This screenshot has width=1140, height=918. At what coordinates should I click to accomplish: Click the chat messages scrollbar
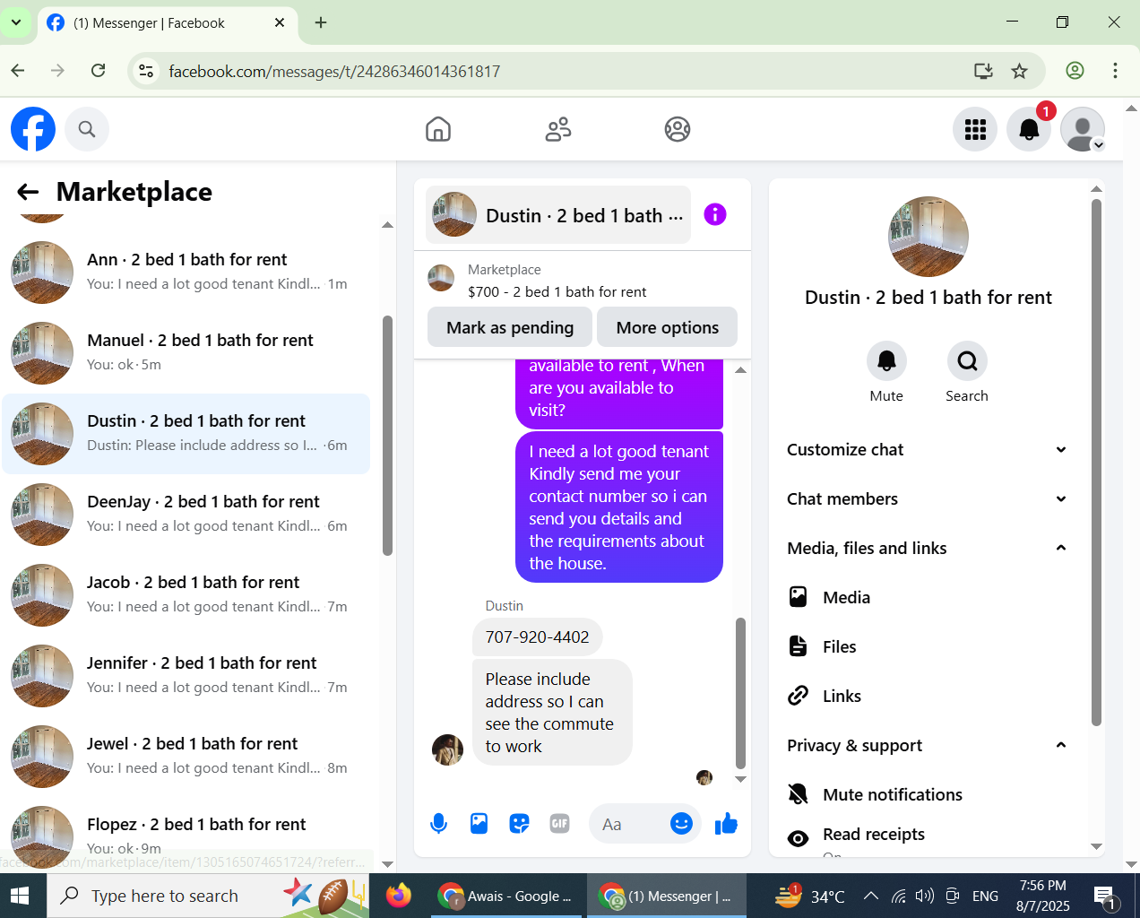(740, 693)
